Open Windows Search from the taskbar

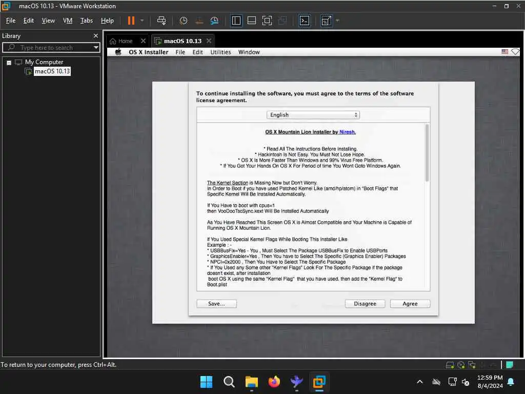click(229, 382)
